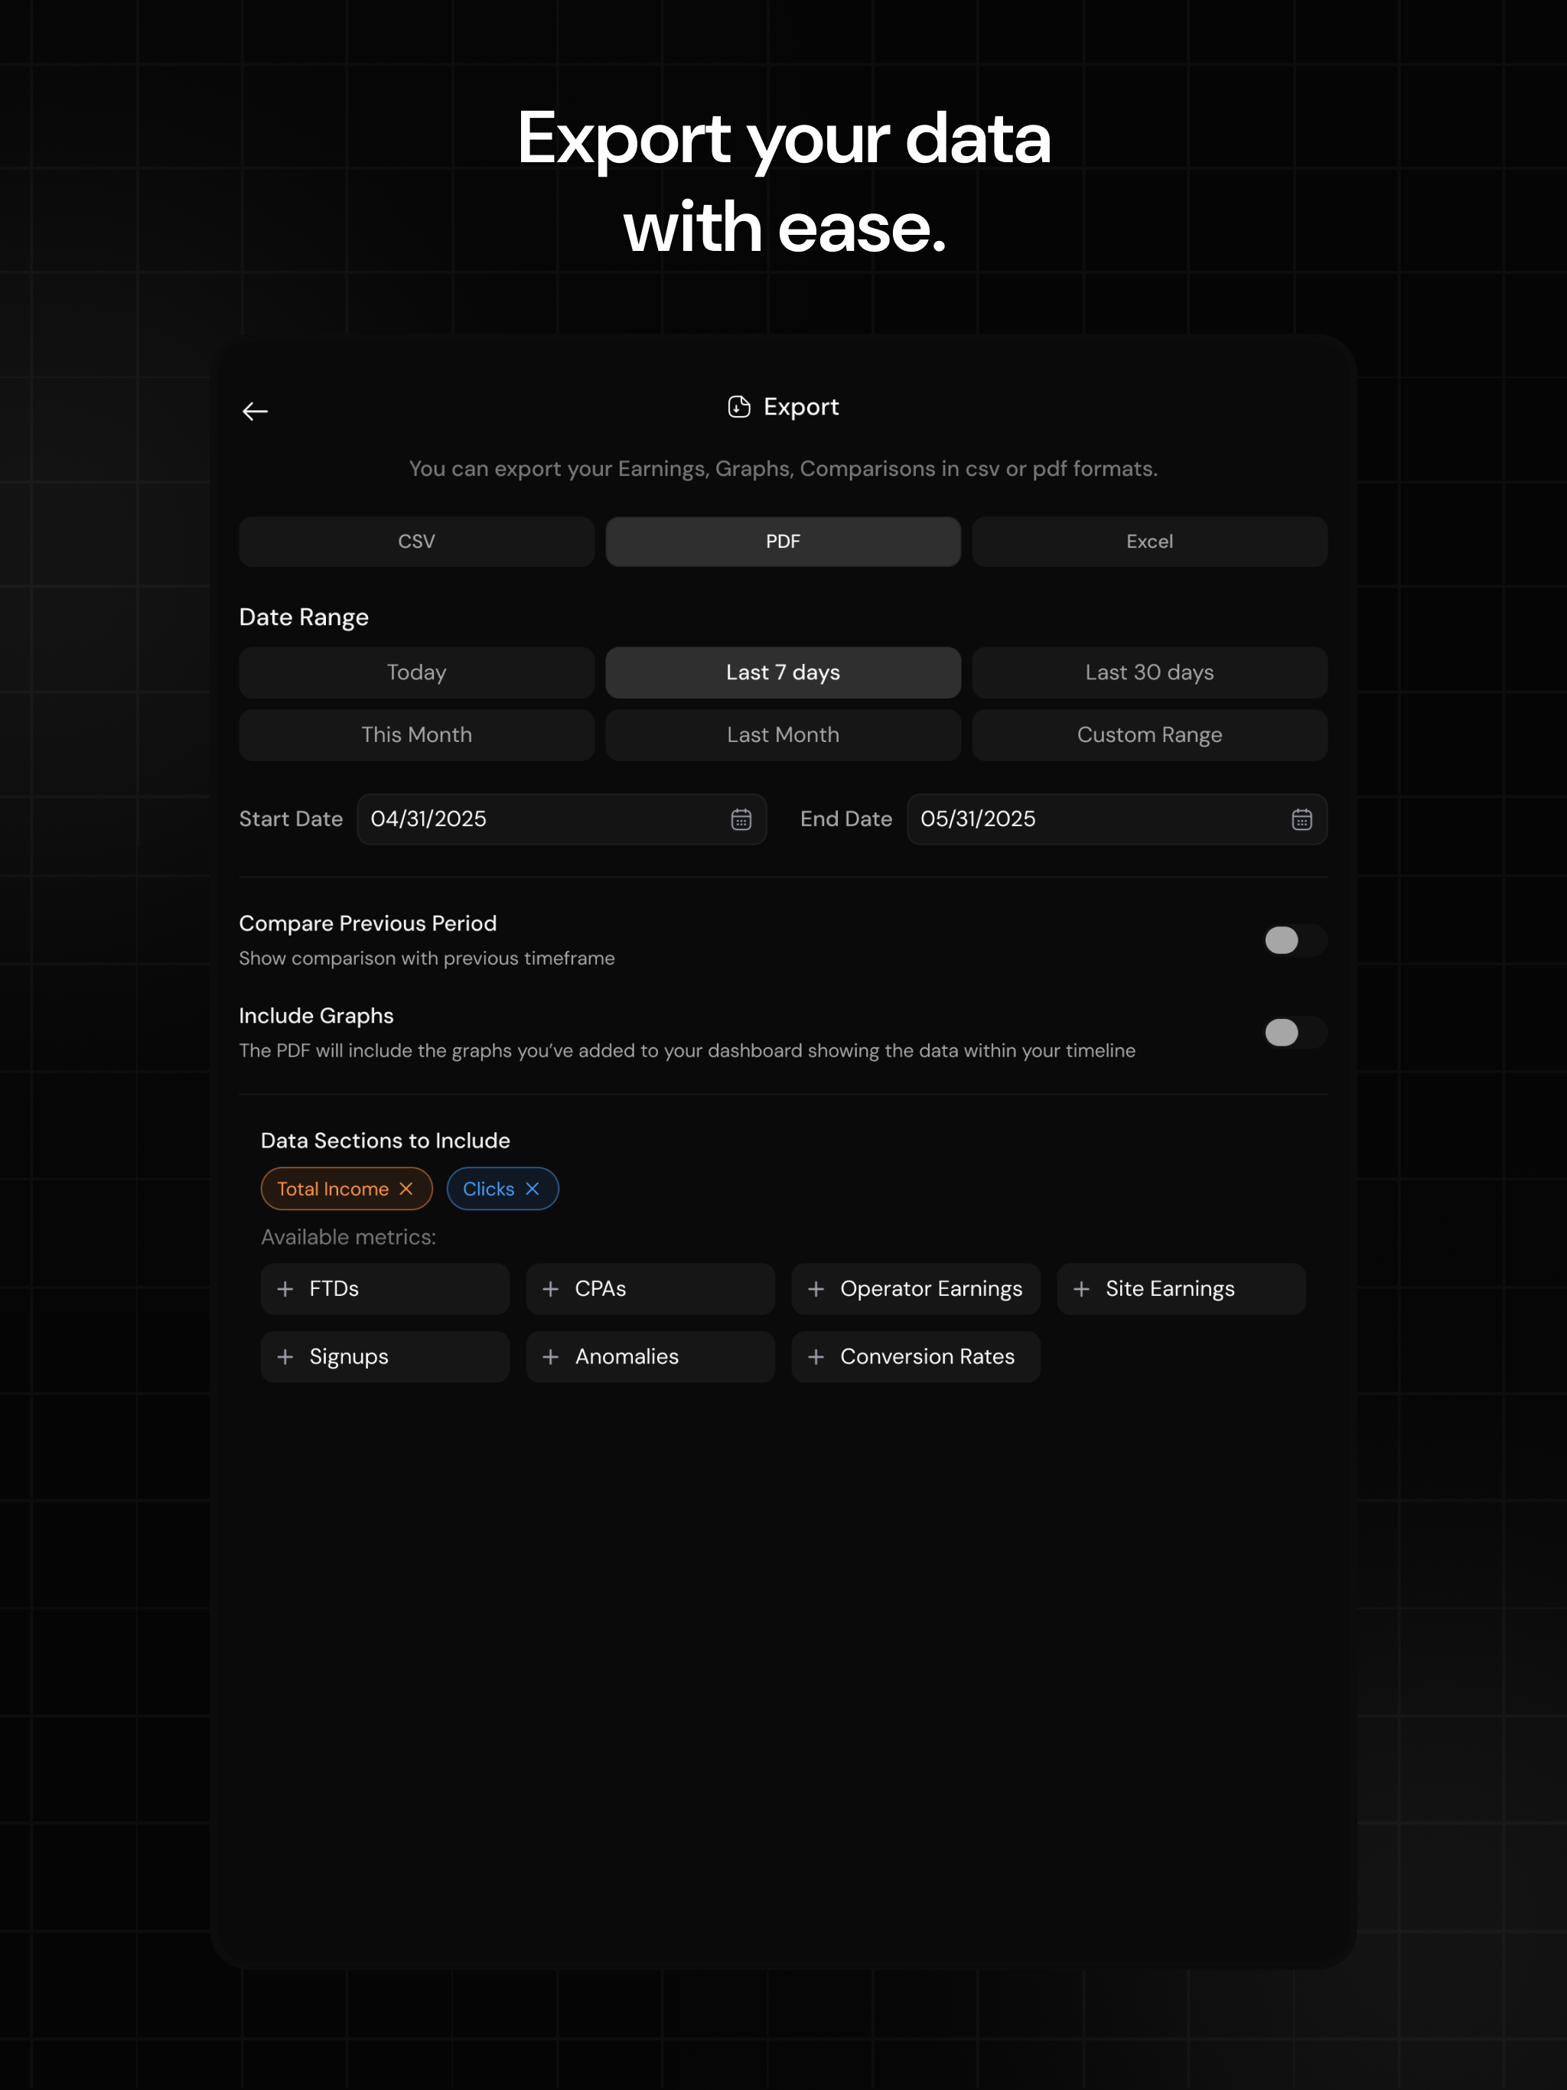Viewport: 1567px width, 2090px height.
Task: Add the Site Earnings metric
Action: 1181,1289
